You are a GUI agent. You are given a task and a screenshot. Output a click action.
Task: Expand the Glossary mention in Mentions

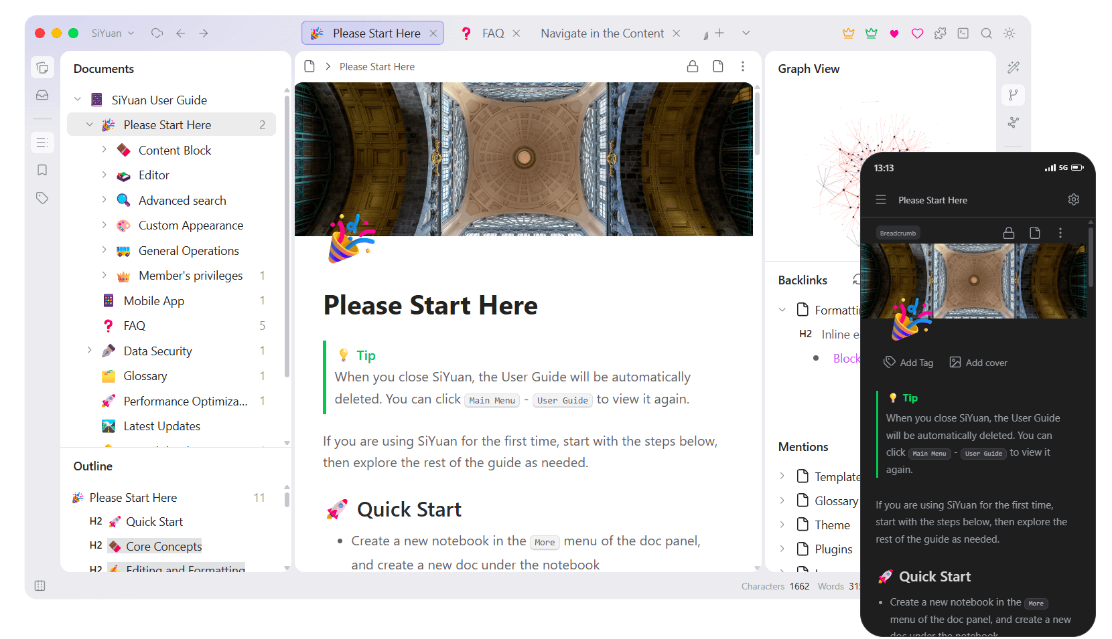(782, 500)
